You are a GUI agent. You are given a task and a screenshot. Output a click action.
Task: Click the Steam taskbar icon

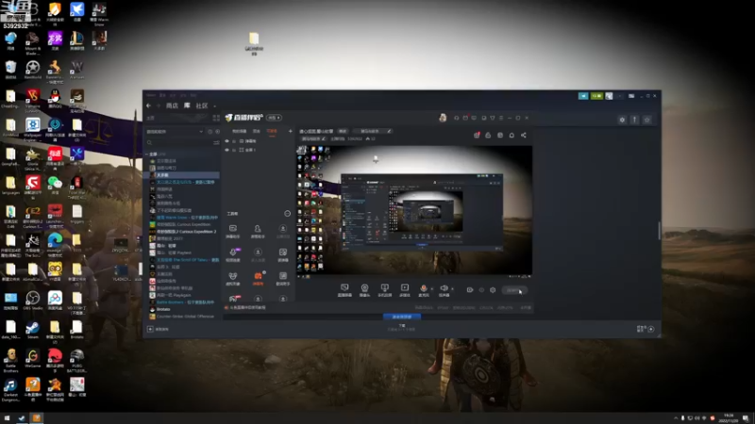[22, 418]
